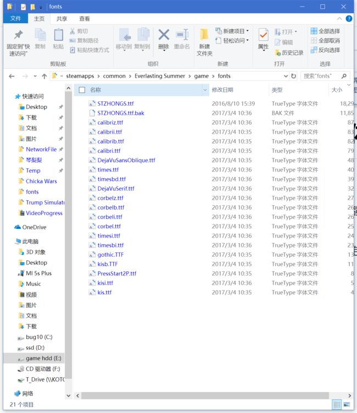Select gothic.TTF file
Image resolution: width=357 pixels, height=413 pixels.
110,255
